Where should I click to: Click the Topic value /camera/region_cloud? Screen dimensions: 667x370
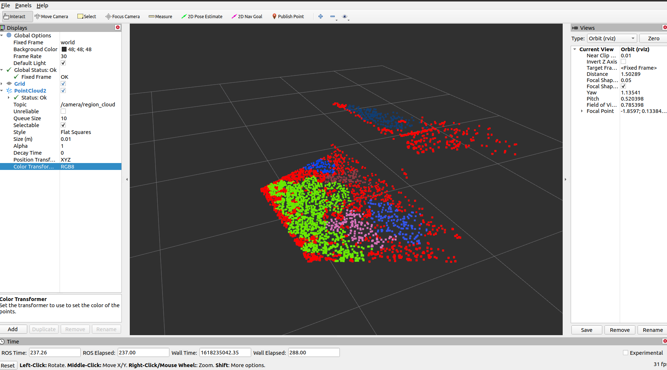pyautogui.click(x=88, y=104)
